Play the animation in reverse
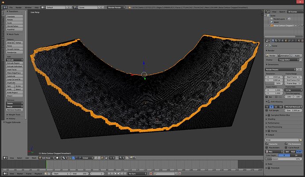Image resolution: width=305 pixels, height=177 pixels. tap(115, 173)
